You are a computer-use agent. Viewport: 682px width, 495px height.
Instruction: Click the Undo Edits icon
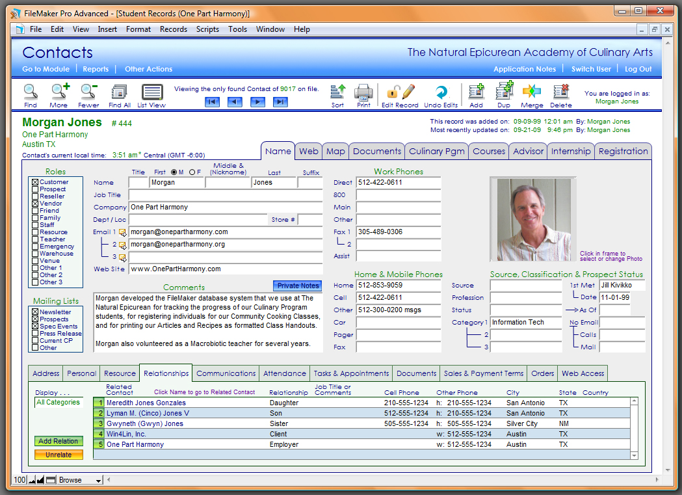pos(441,92)
